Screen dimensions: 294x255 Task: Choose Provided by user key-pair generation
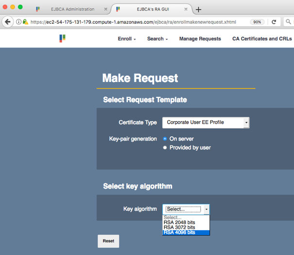tap(165, 147)
